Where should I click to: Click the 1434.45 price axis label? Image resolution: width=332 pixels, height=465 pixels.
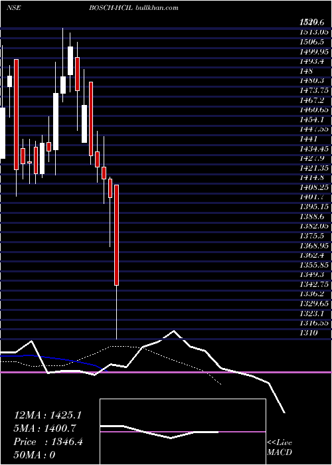314,149
